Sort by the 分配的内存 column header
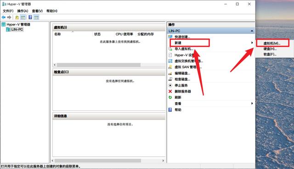 (x=146, y=34)
